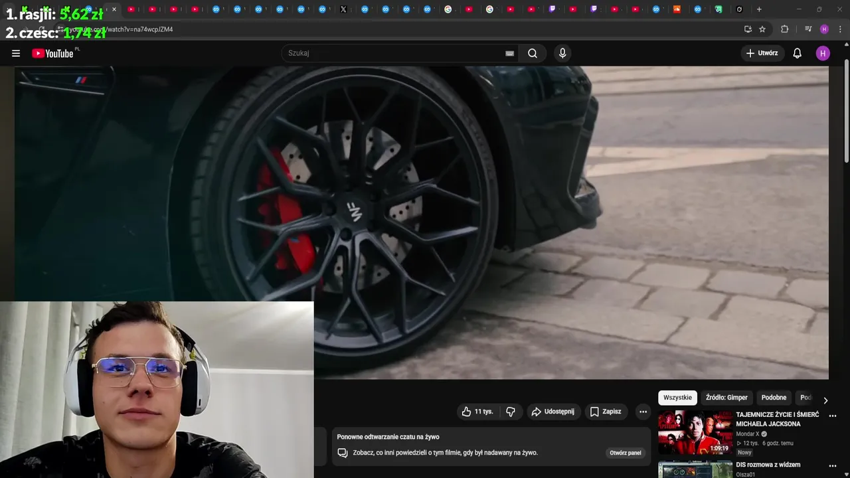Click the magnifier search button

pyautogui.click(x=533, y=53)
